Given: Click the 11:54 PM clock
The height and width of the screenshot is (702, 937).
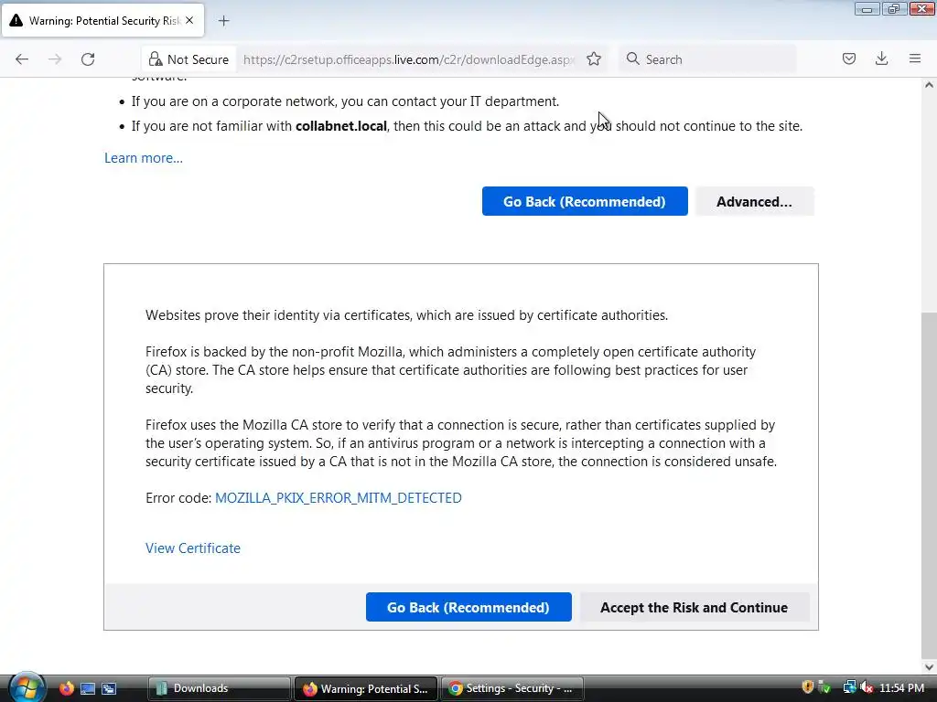Looking at the screenshot, I should (901, 687).
